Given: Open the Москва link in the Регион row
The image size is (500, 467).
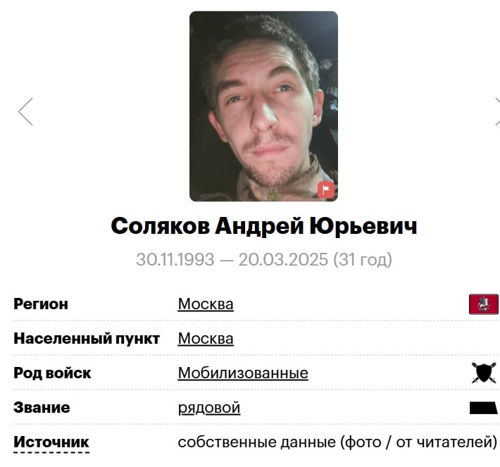Looking at the screenshot, I should 206,304.
